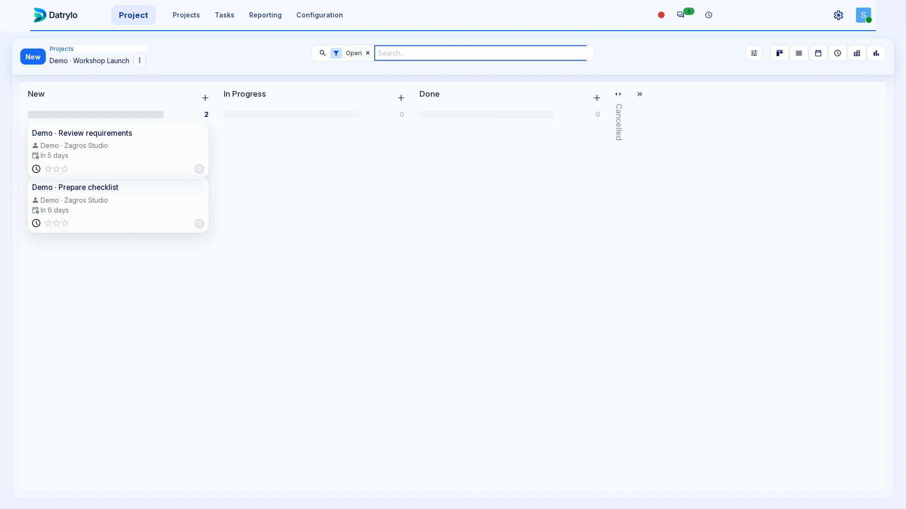This screenshot has width=906, height=509.
Task: Open the filter options sliders button
Action: 754,53
